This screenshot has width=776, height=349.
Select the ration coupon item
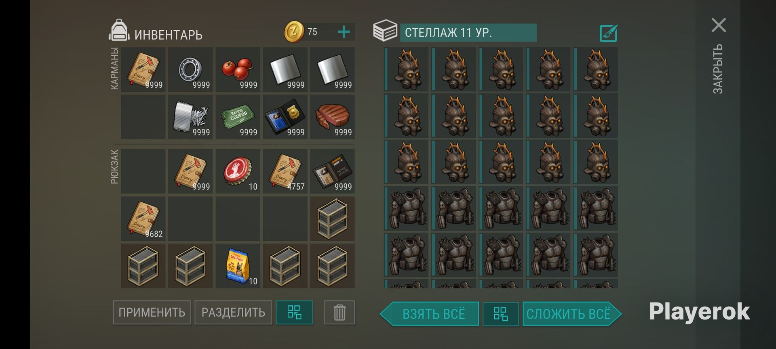pyautogui.click(x=238, y=117)
